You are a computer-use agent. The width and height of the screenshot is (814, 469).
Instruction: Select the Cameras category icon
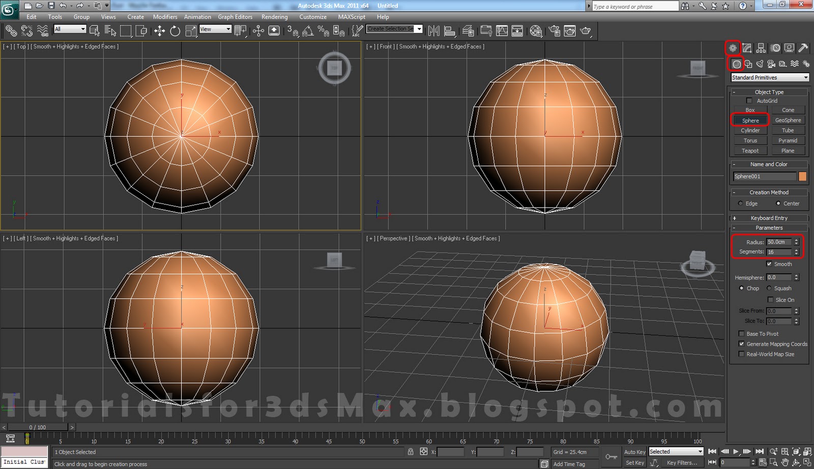tap(771, 64)
